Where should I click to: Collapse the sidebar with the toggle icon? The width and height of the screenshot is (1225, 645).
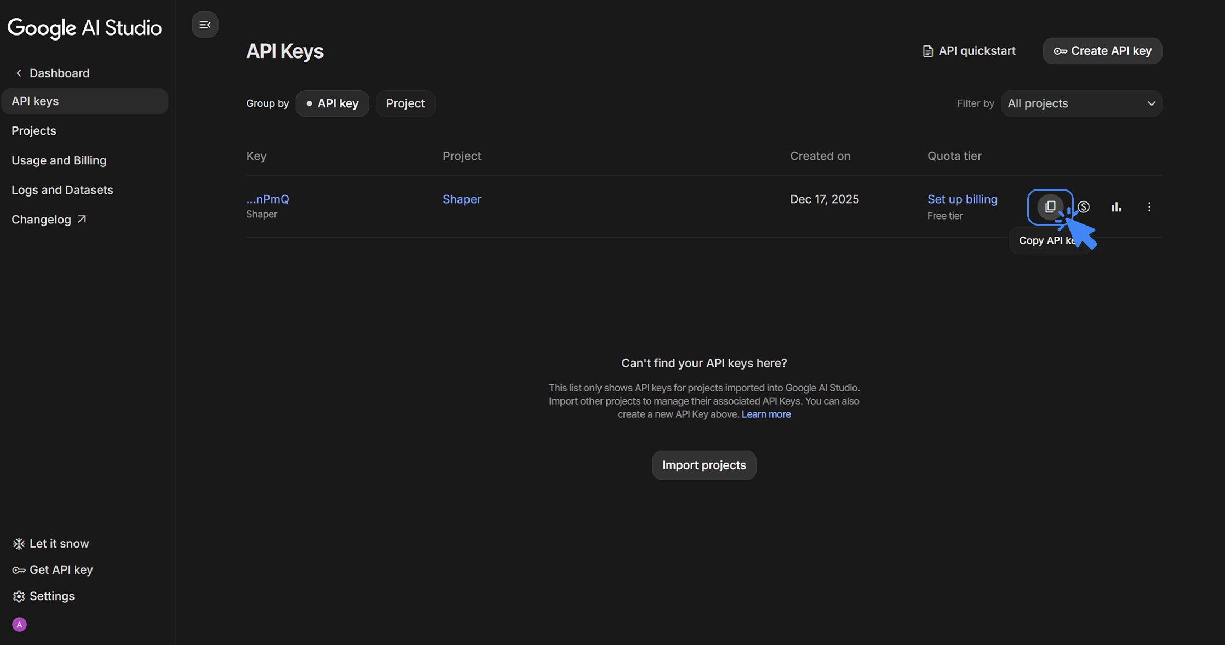coord(205,25)
